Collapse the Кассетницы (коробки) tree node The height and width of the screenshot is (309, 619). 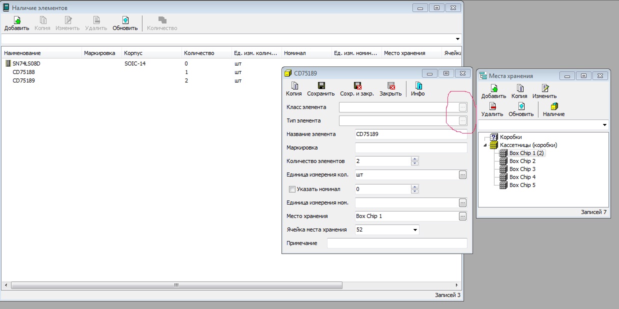(x=484, y=145)
